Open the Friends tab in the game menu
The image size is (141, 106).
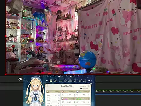(56, 81)
